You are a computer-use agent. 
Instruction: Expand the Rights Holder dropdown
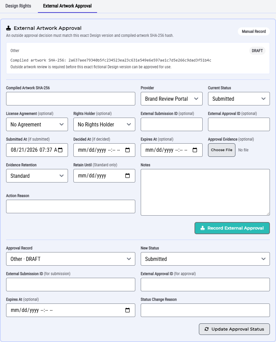pos(104,124)
